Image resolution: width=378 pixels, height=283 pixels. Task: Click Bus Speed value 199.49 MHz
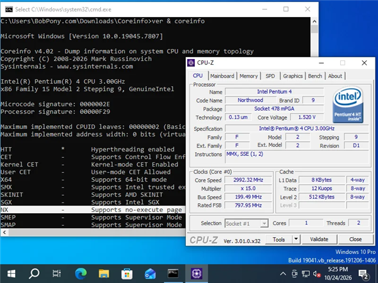(248, 197)
